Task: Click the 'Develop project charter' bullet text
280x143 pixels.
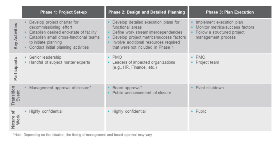Action: 53,22
